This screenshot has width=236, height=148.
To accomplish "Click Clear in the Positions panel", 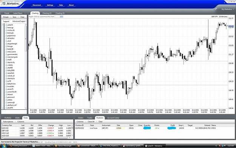I will pyautogui.click(x=100, y=122).
